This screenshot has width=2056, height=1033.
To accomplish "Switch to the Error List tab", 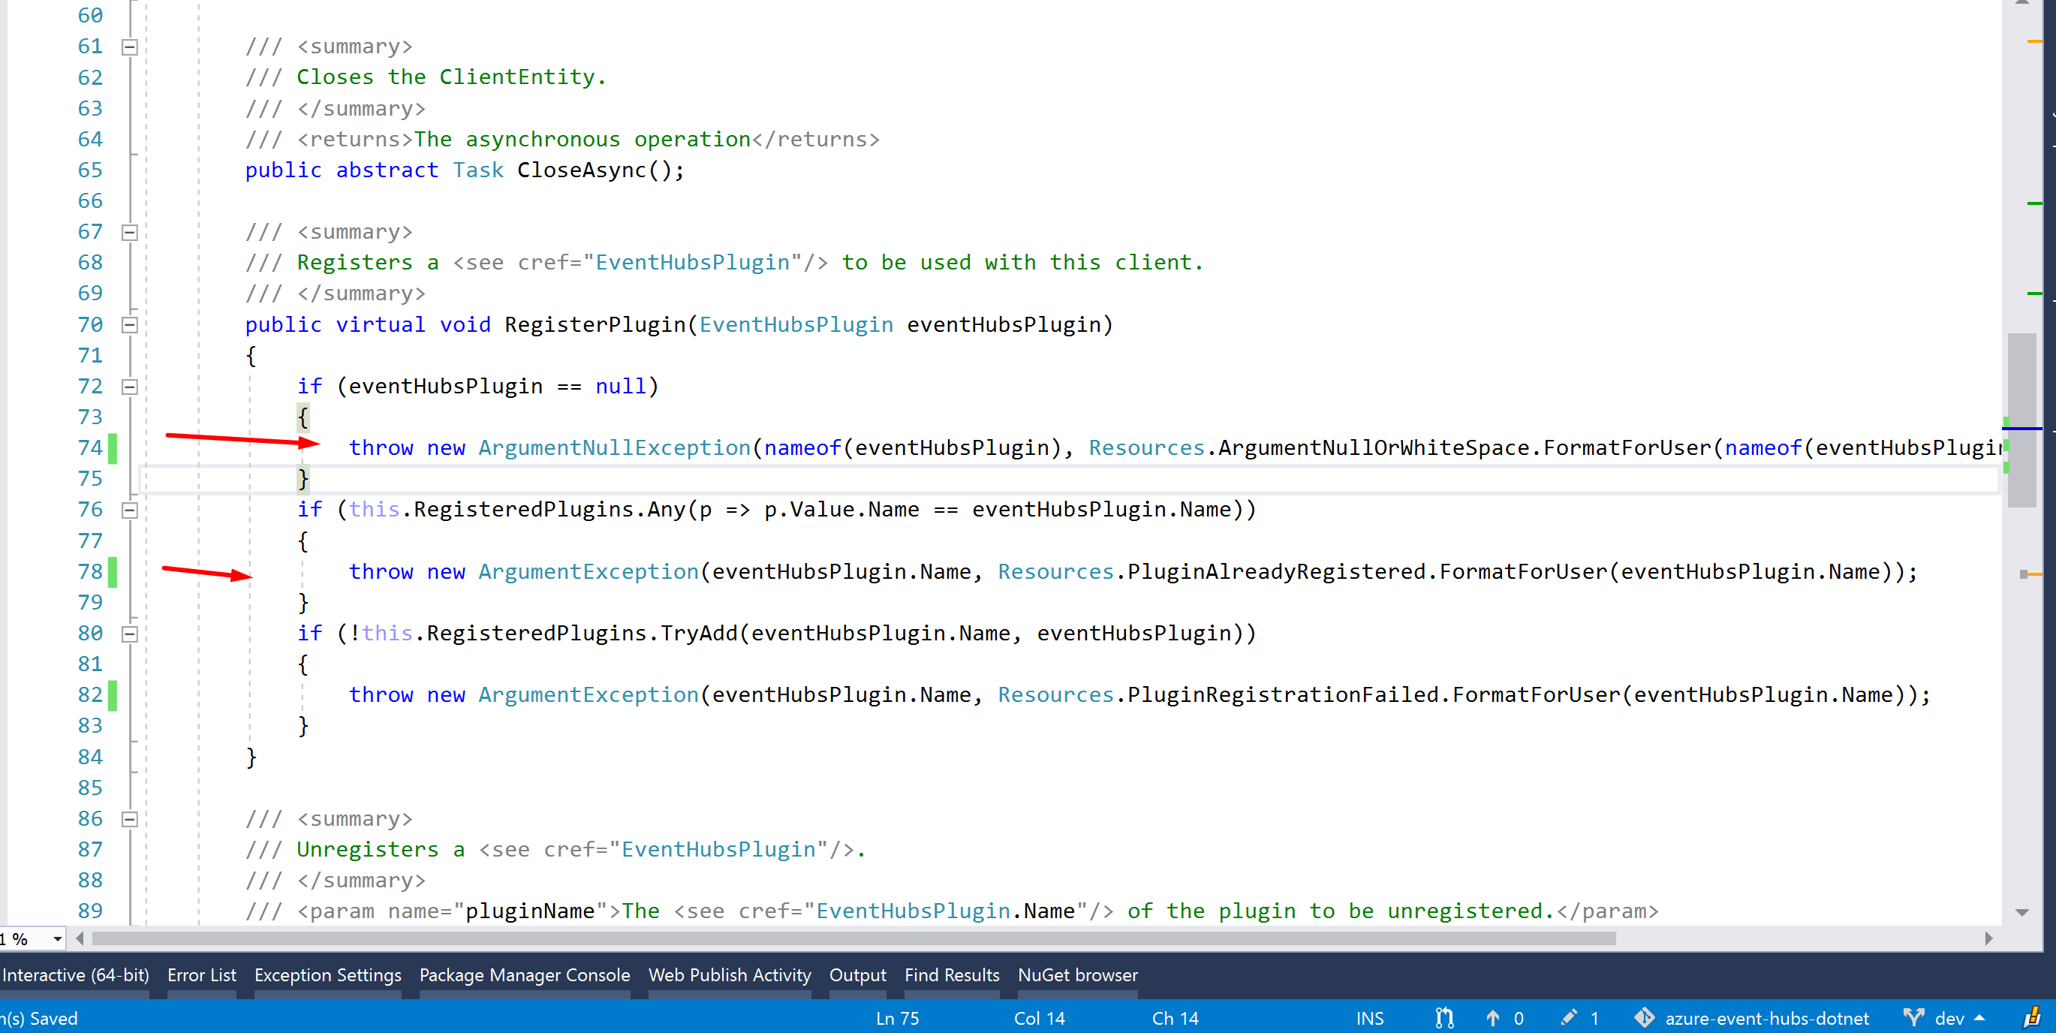I will pyautogui.click(x=202, y=974).
